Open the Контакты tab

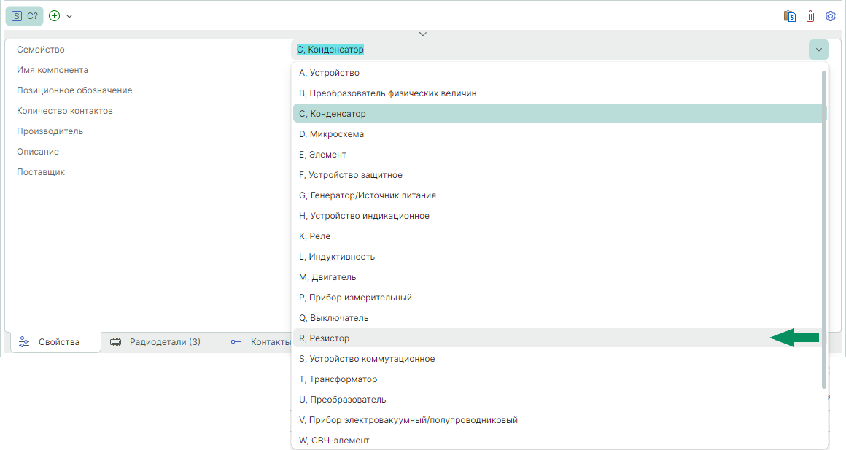click(x=261, y=341)
